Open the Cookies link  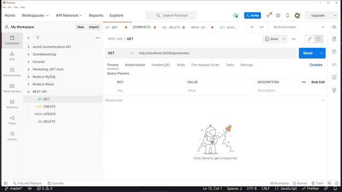(316, 65)
